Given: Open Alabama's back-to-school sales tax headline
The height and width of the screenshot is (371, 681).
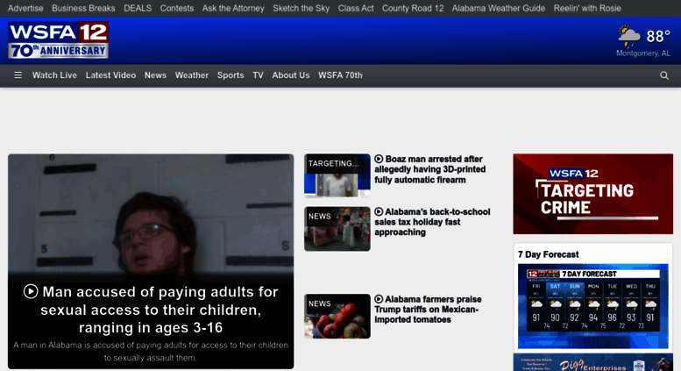Looking at the screenshot, I should coord(432,222).
